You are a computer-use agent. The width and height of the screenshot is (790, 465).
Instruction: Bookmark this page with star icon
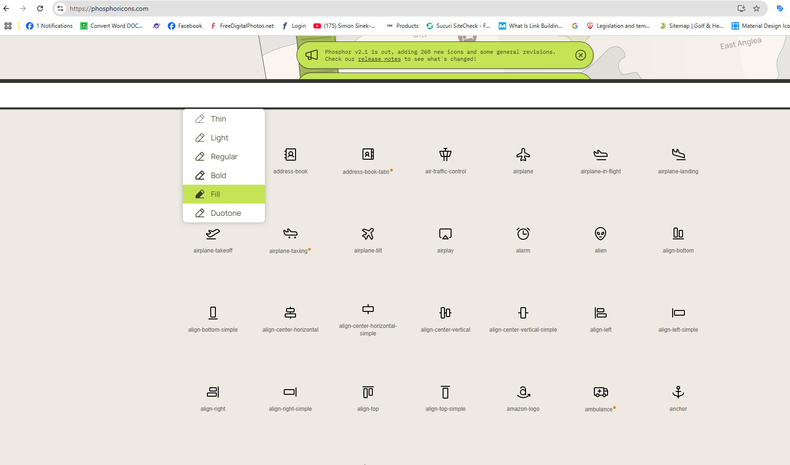point(757,8)
